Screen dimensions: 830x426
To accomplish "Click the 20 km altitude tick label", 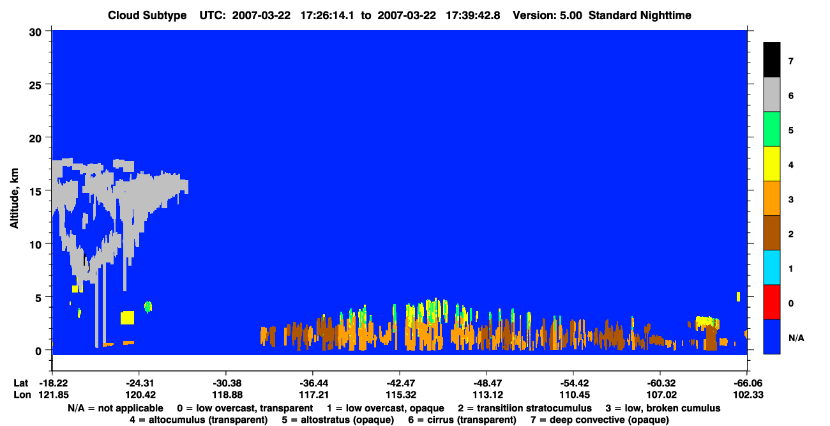I will click(37, 138).
